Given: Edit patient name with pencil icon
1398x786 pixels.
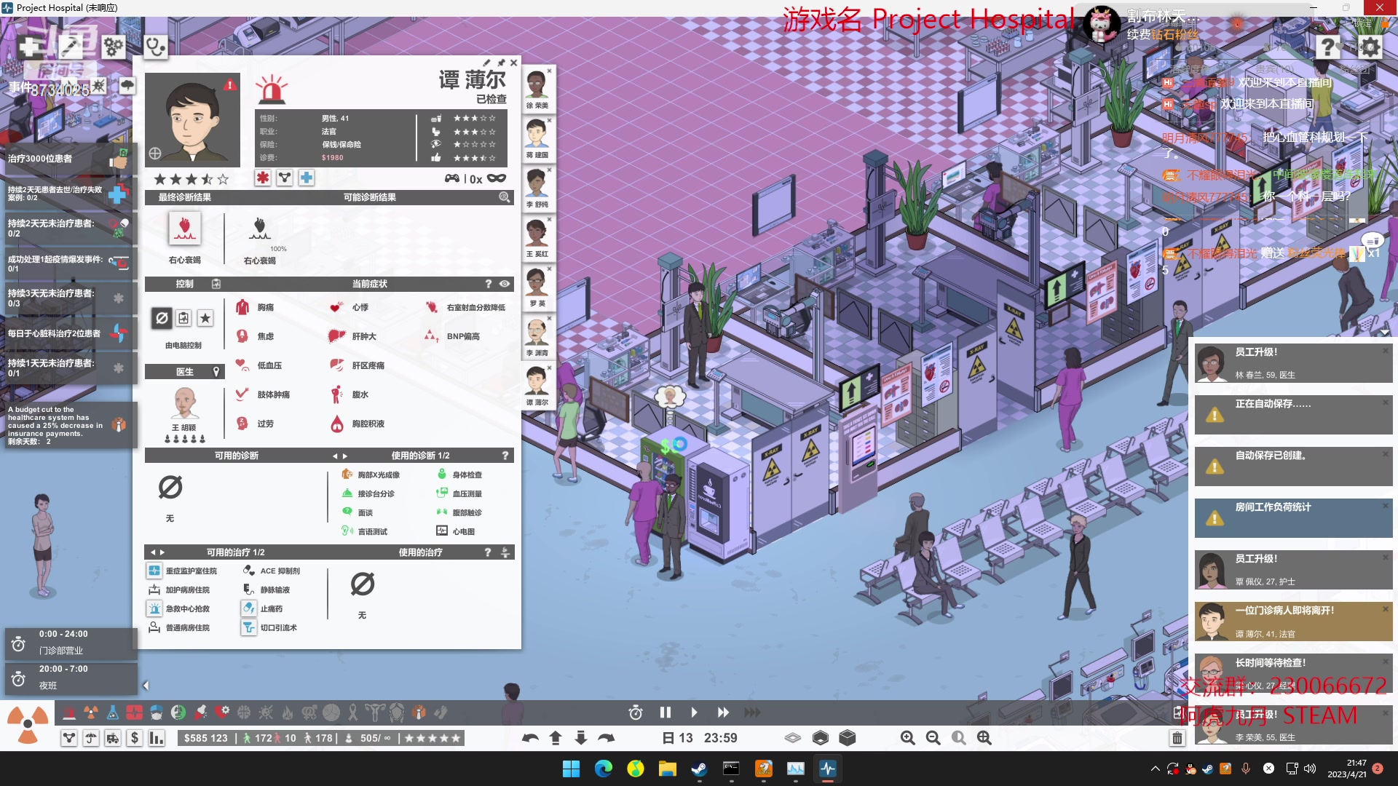Looking at the screenshot, I should 487,63.
